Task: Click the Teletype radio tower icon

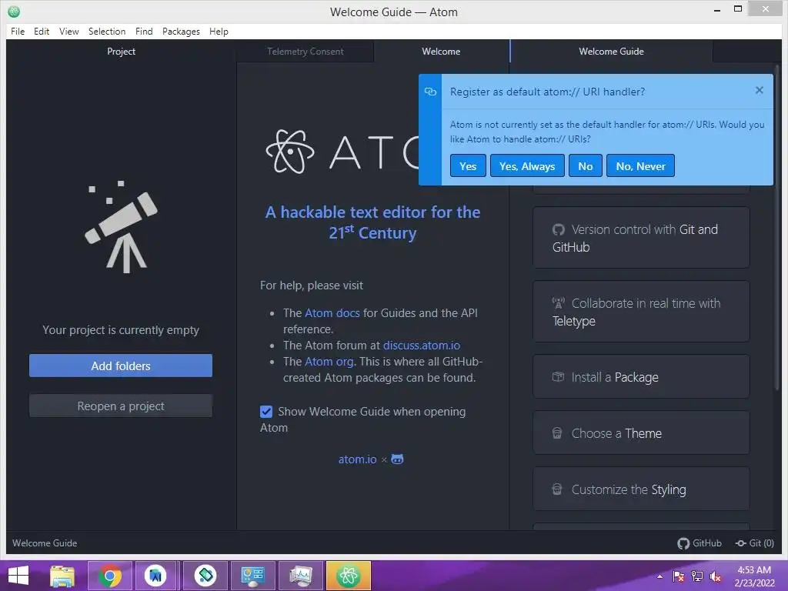Action: 559,303
